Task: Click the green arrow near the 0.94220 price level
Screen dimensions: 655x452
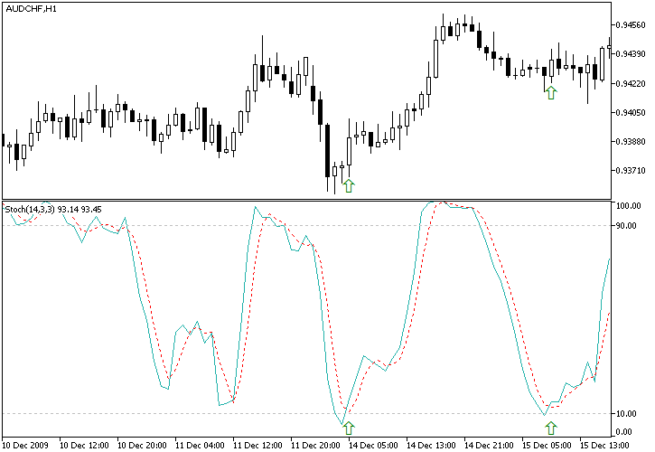Action: pos(551,91)
